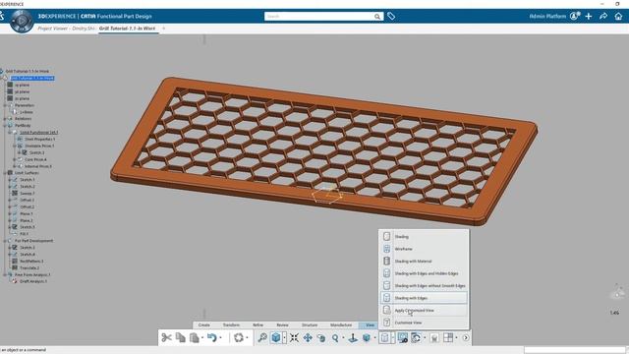Select the Pan four-arrow icon
The image size is (629, 354).
pyautogui.click(x=308, y=337)
